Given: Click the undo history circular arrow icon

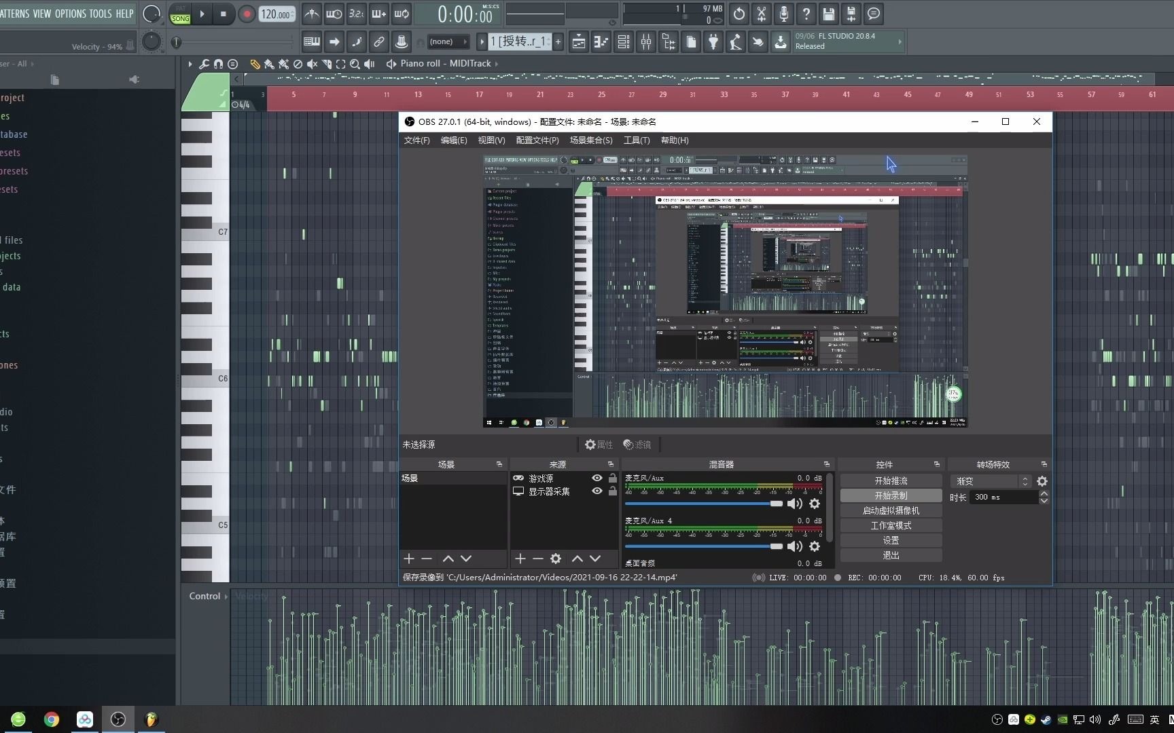Looking at the screenshot, I should click(x=739, y=14).
